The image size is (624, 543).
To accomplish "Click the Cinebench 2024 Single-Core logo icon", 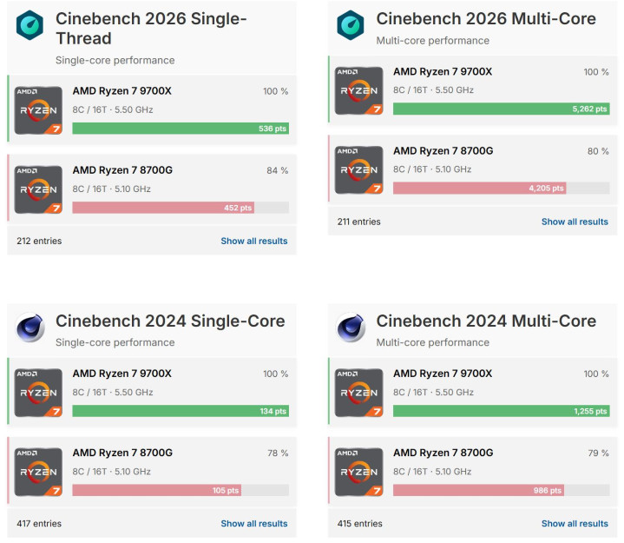I will [x=30, y=328].
